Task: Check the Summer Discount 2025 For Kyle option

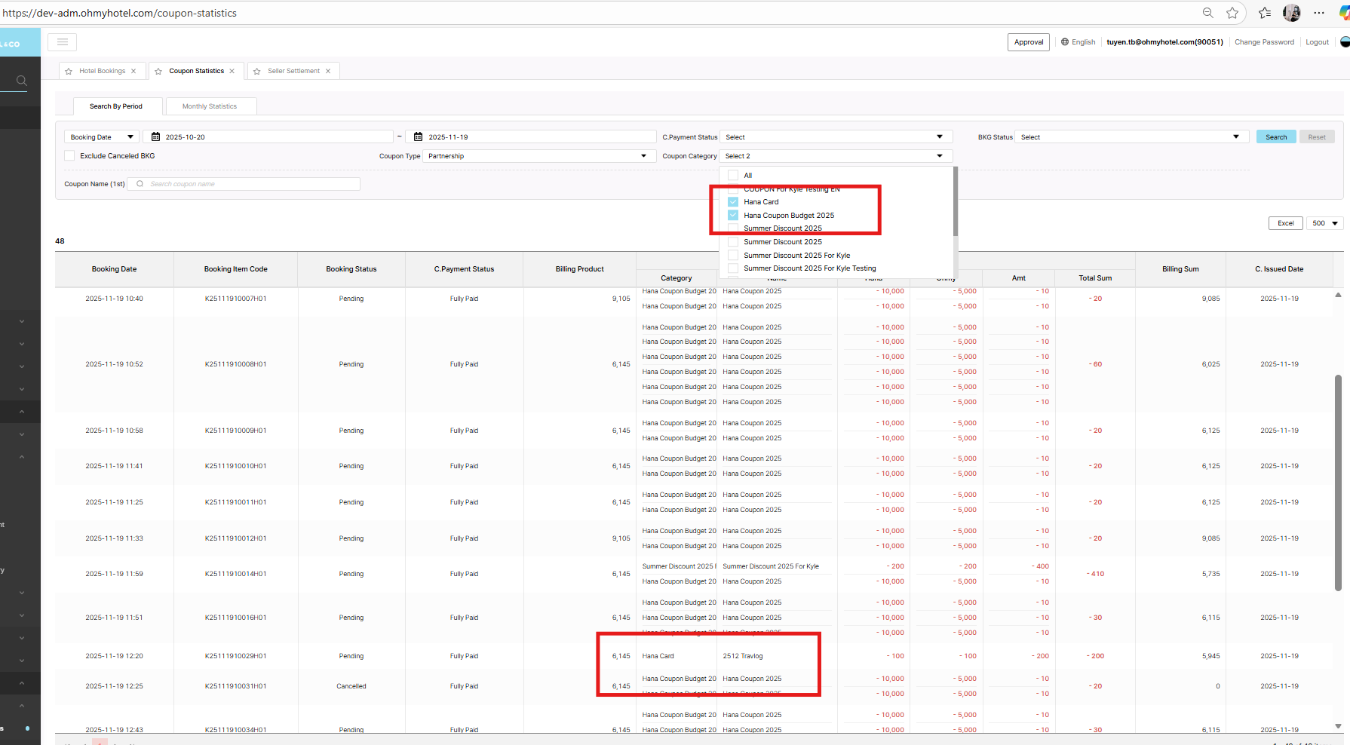Action: [733, 256]
